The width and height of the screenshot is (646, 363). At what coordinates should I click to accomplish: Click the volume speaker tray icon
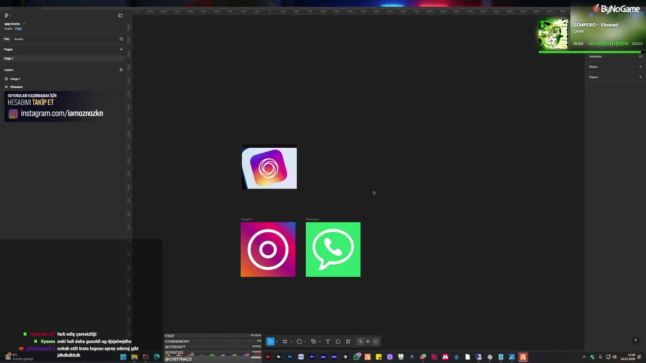point(614,357)
